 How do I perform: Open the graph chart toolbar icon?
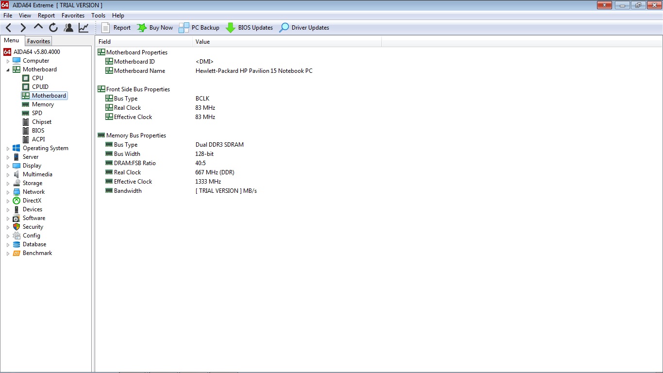[83, 28]
